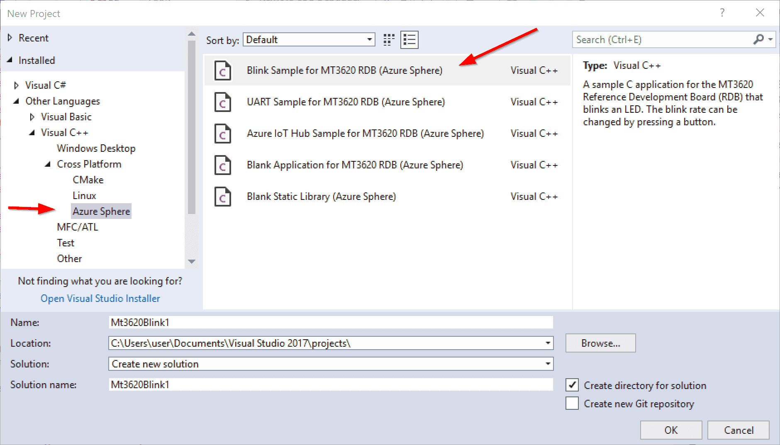The height and width of the screenshot is (445, 780).
Task: Select Test in the tree
Action: [66, 243]
